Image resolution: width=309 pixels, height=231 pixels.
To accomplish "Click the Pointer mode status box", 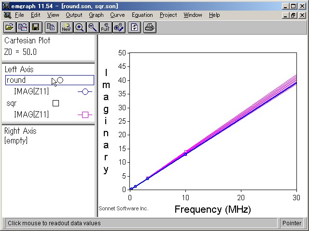I will tap(292, 223).
